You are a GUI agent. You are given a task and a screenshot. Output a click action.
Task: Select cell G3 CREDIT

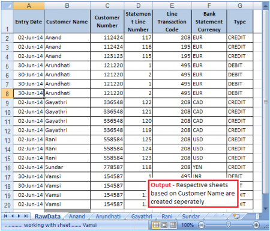[x=240, y=47]
